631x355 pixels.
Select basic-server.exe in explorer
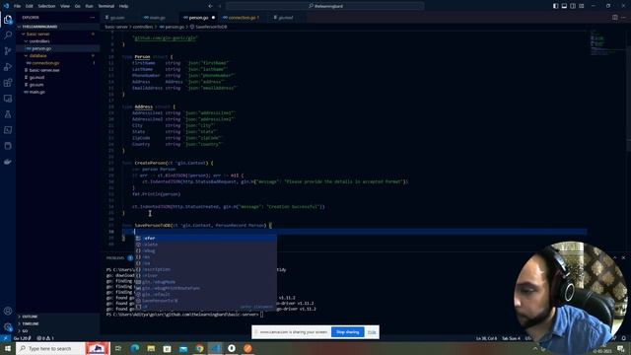coord(44,70)
